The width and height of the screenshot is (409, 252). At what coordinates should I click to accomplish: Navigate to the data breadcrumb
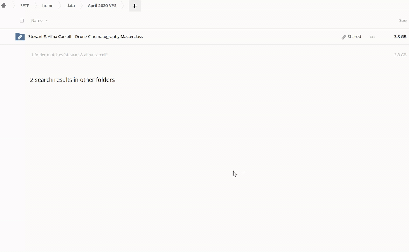pos(70,6)
